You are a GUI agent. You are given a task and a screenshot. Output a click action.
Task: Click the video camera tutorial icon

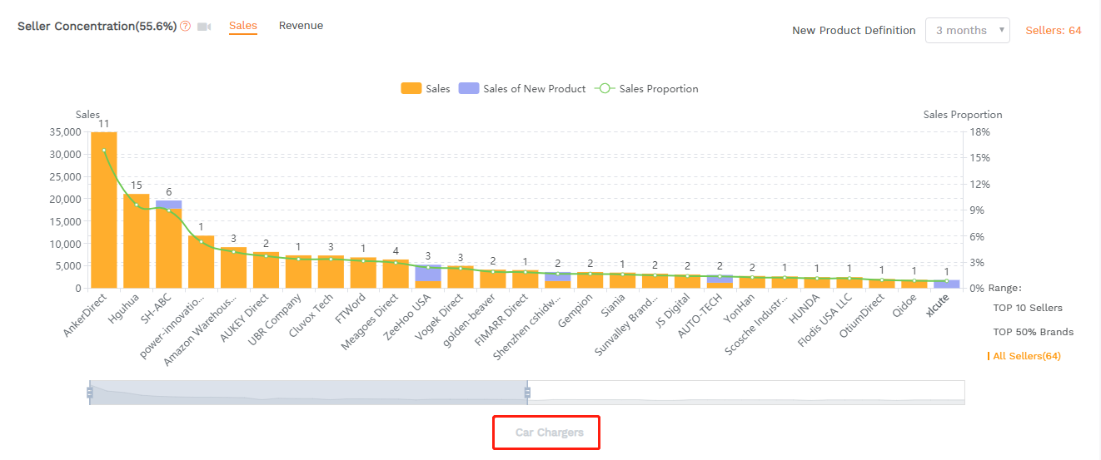[204, 27]
